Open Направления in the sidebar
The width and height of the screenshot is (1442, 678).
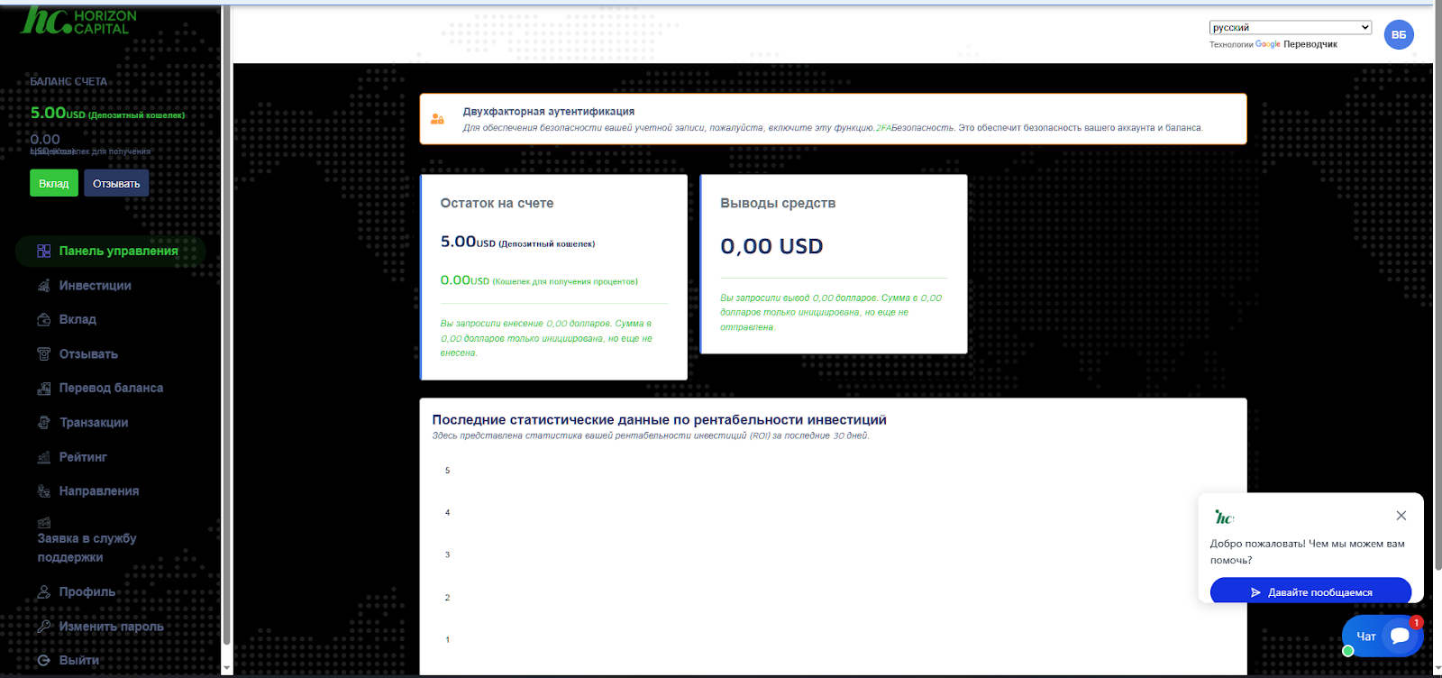click(x=99, y=491)
